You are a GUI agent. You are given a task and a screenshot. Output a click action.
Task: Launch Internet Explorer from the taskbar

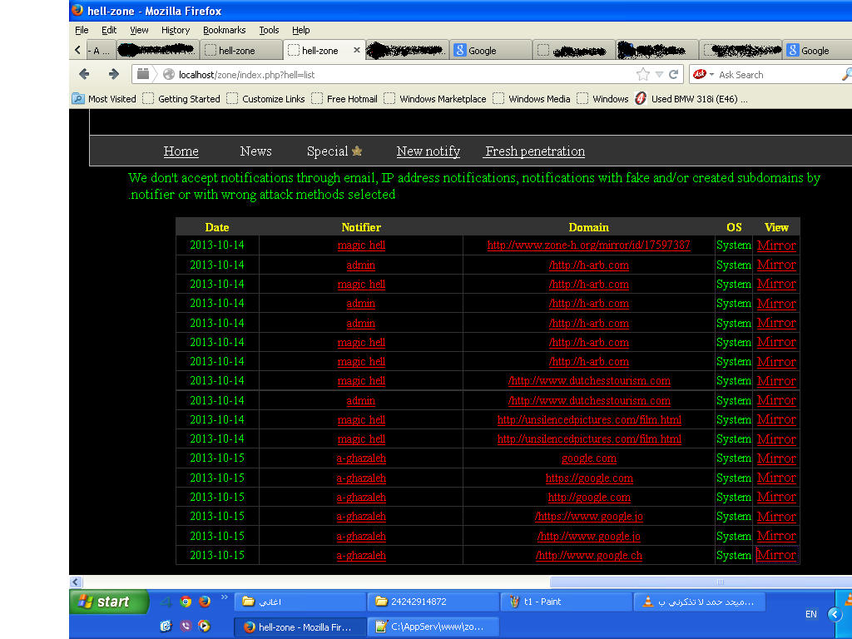click(166, 627)
